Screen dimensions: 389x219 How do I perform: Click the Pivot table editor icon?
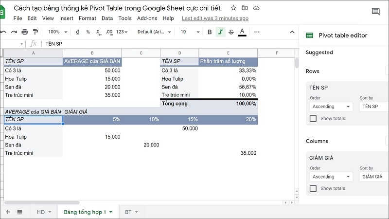[x=310, y=35]
